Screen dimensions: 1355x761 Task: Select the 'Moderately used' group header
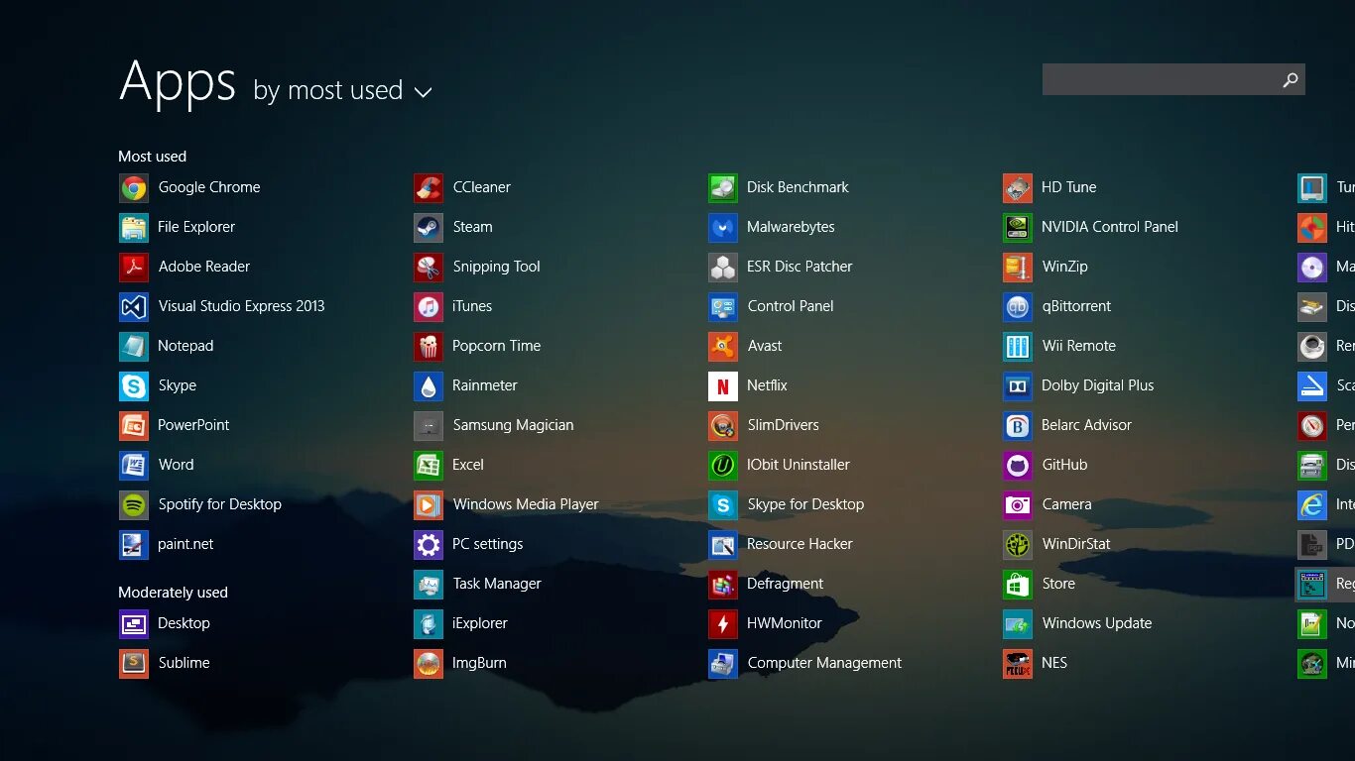(x=173, y=593)
